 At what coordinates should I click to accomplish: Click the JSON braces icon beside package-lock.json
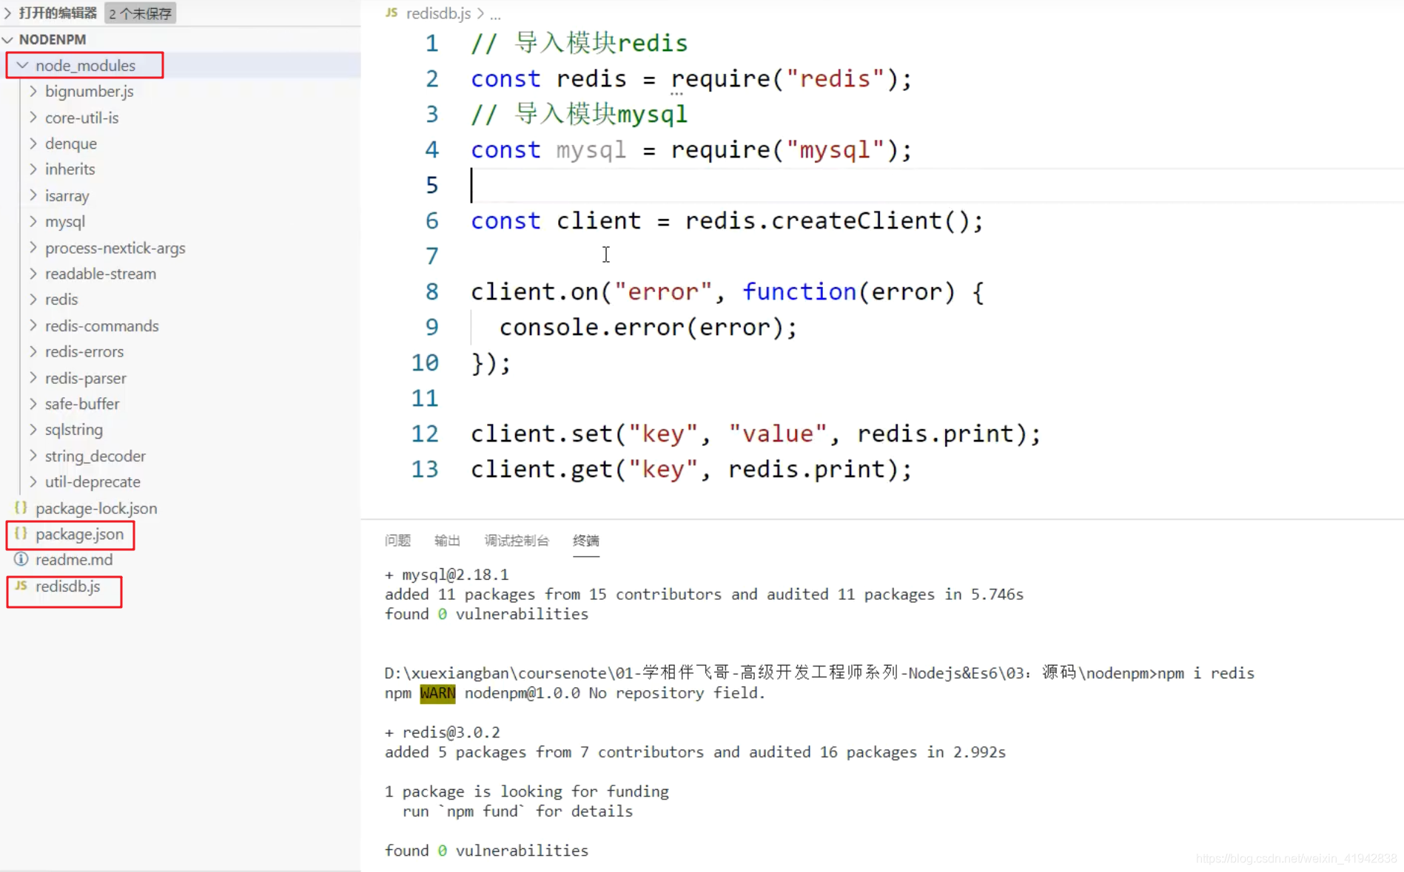[x=21, y=507]
